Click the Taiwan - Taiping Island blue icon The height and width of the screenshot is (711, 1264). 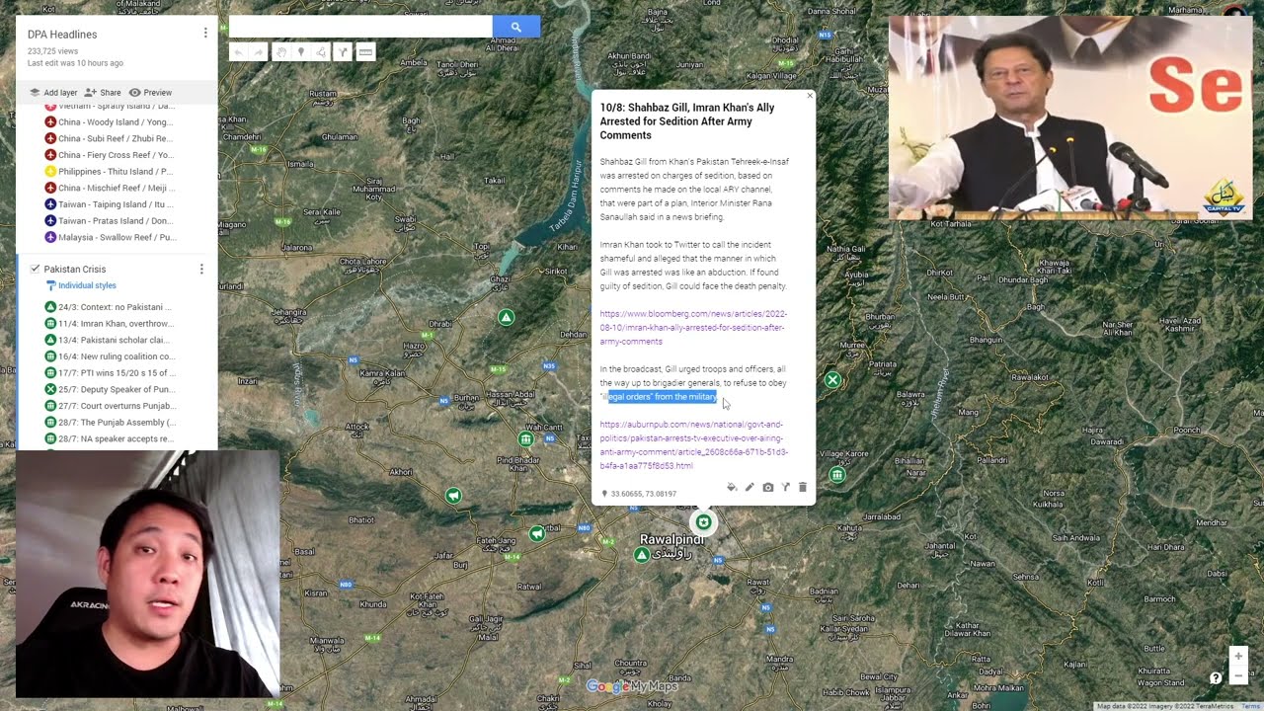tap(50, 204)
